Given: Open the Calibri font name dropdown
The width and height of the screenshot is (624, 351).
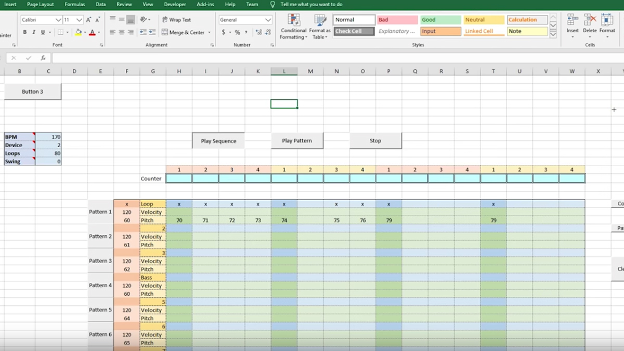Looking at the screenshot, I should pos(58,20).
